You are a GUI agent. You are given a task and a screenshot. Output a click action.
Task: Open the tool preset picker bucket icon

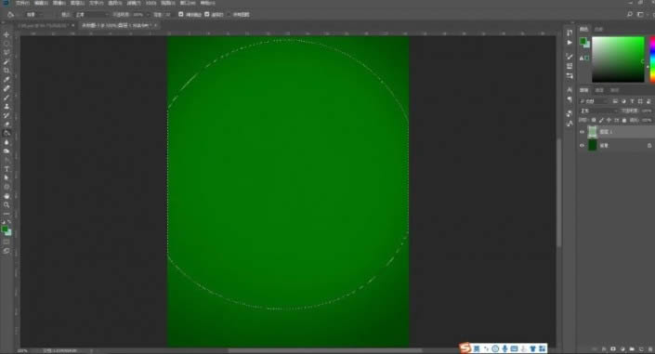pos(12,14)
